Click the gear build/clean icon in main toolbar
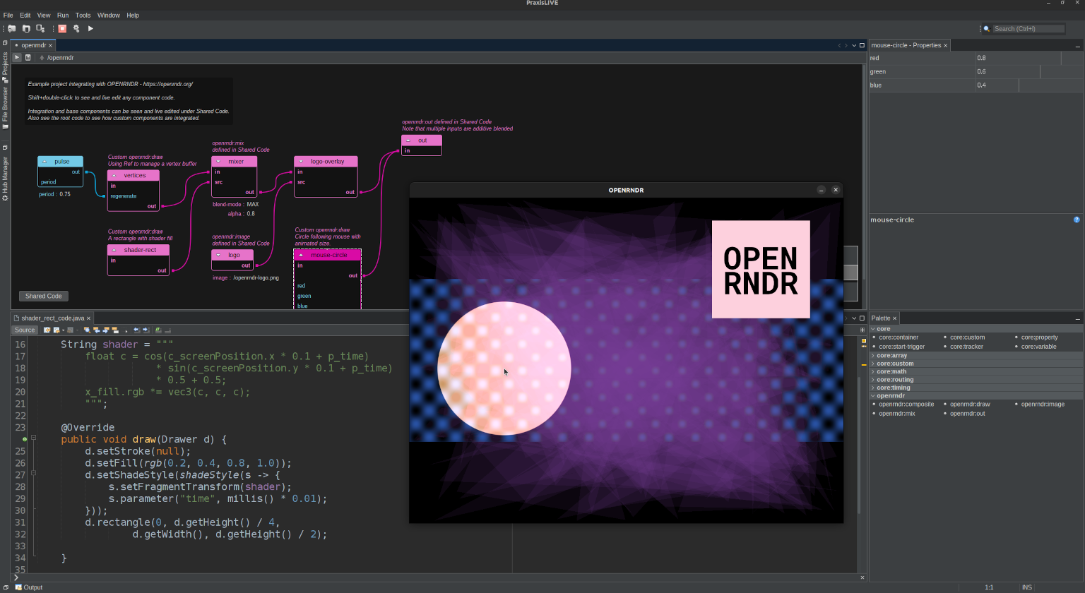The height and width of the screenshot is (593, 1085). tap(76, 28)
